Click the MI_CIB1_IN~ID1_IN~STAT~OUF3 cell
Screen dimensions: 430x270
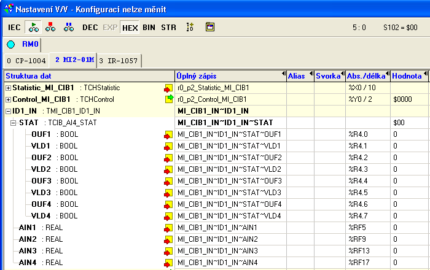point(230,181)
